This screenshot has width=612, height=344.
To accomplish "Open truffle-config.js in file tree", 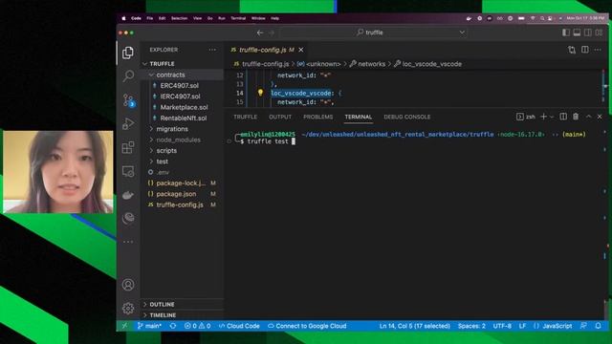I will point(180,204).
